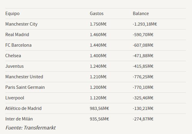Click the Fuente: Transfermarkt source text
Image resolution: width=192 pixels, height=134 pixels.
(31, 128)
